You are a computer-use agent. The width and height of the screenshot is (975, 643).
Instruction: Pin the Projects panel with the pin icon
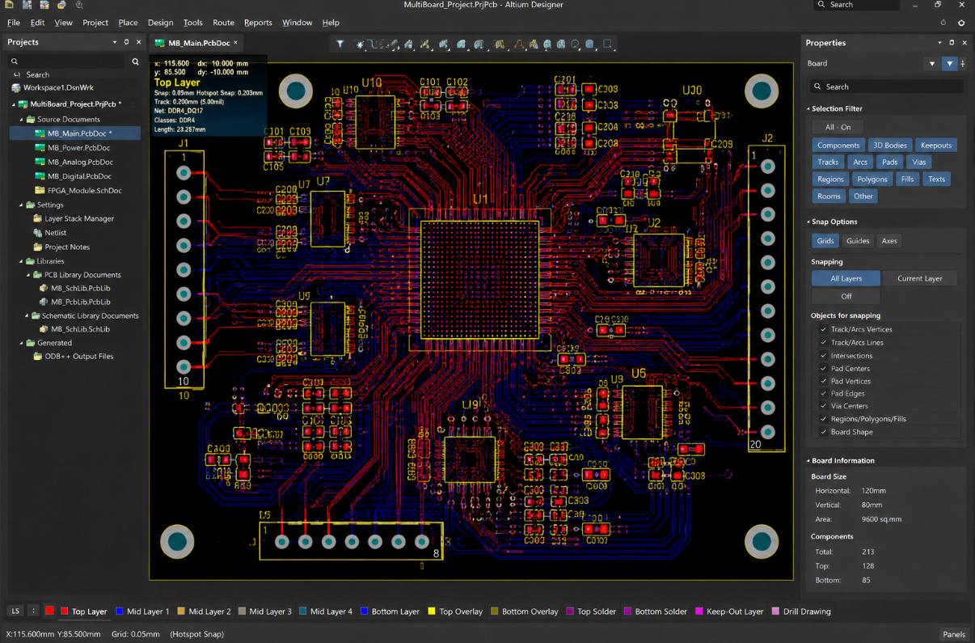coord(126,42)
